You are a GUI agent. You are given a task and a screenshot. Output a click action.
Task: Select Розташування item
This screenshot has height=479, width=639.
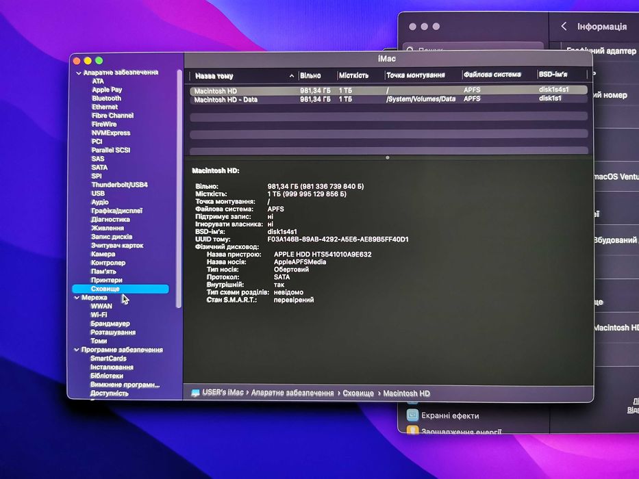pos(113,332)
